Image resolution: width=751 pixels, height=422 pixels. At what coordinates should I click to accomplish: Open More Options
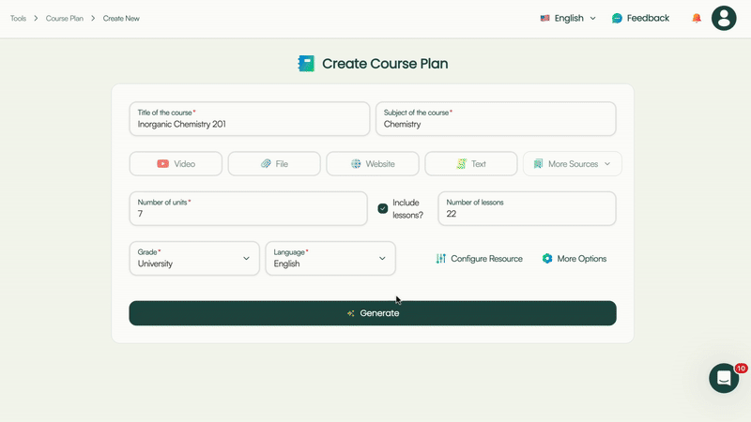(575, 259)
